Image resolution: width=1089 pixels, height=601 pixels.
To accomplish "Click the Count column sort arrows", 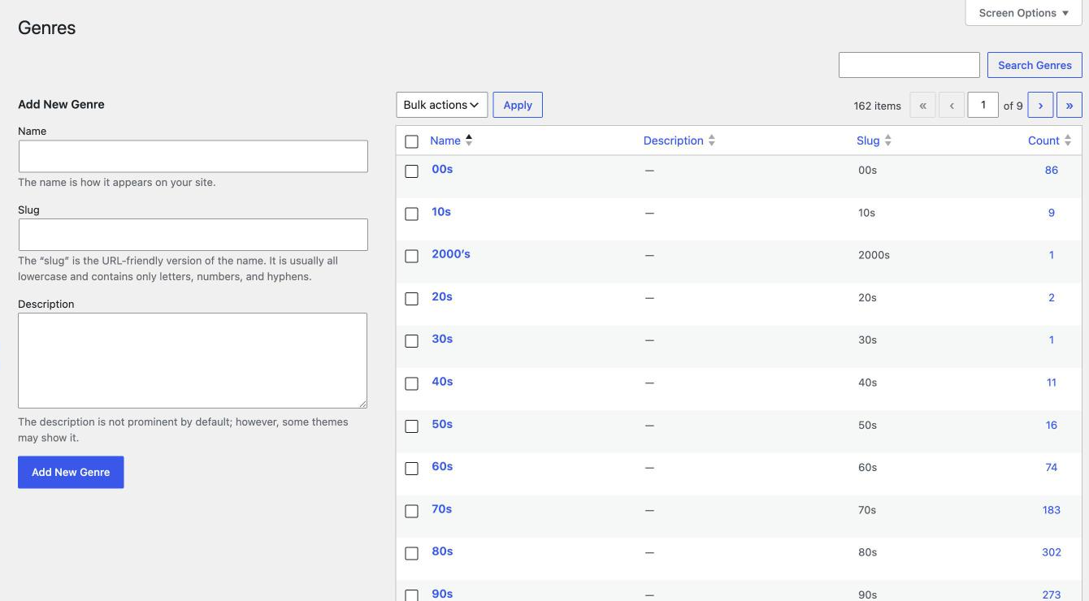I will coord(1068,141).
